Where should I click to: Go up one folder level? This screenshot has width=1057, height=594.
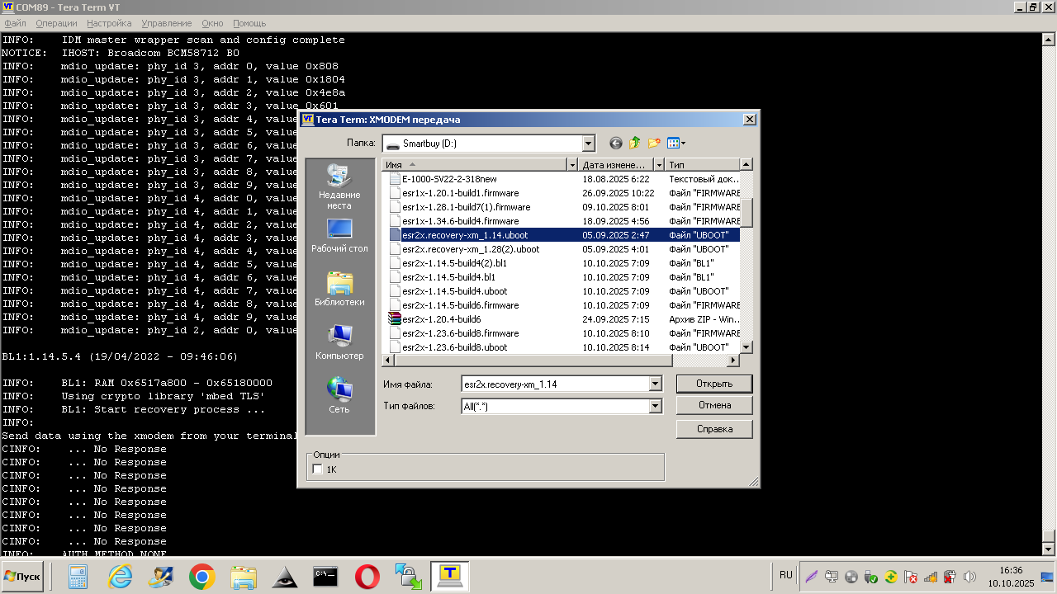pos(634,144)
